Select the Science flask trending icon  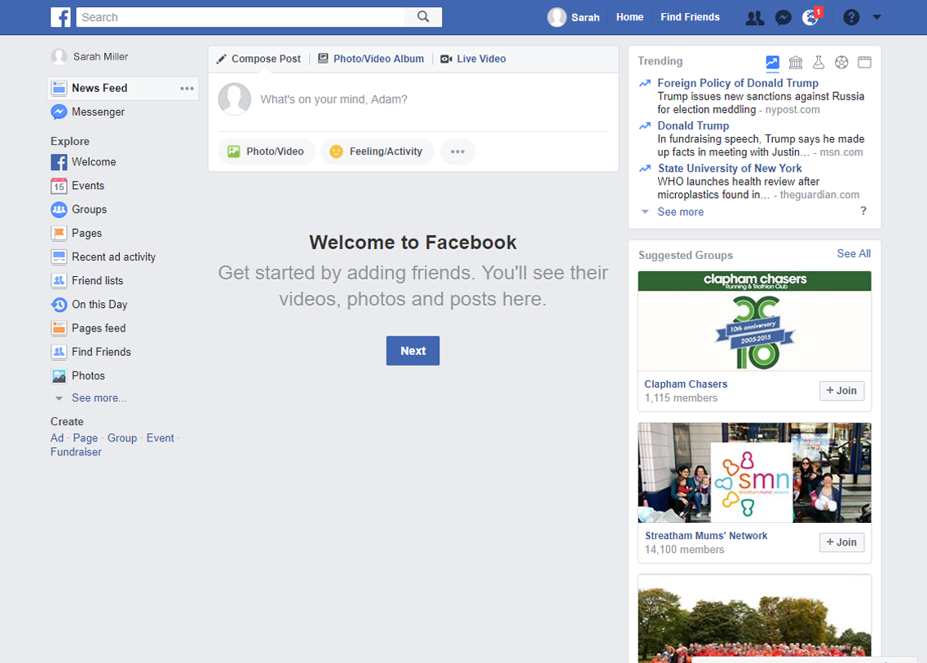click(819, 62)
